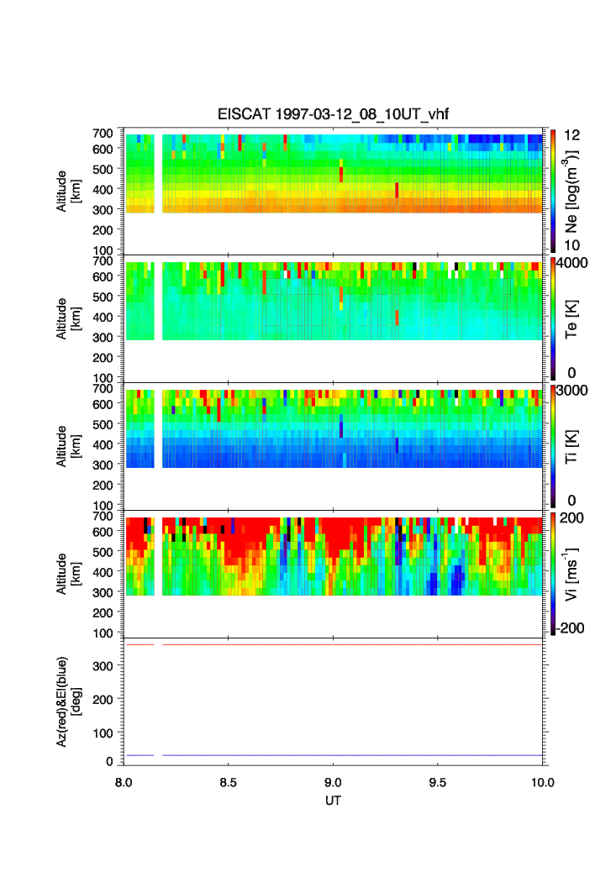The width and height of the screenshot is (595, 893).
Task: Click the 300 degree tick in Az/El panel
Action: coord(103,666)
